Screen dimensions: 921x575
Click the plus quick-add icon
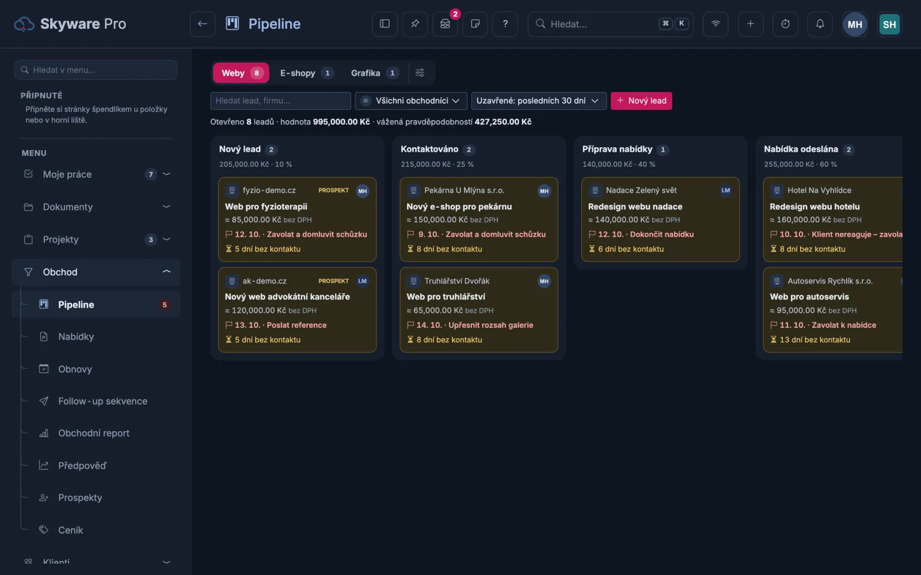(751, 24)
